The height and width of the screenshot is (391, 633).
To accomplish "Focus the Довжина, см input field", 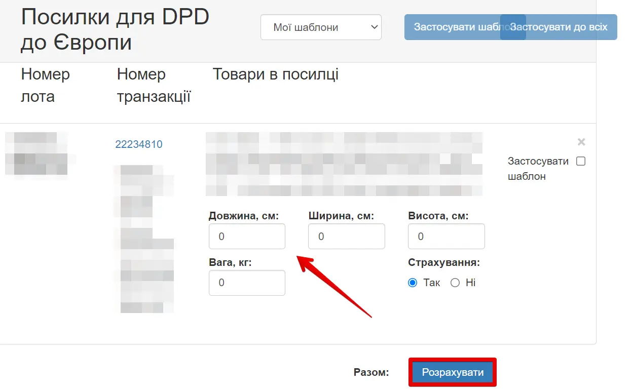I will 247,237.
